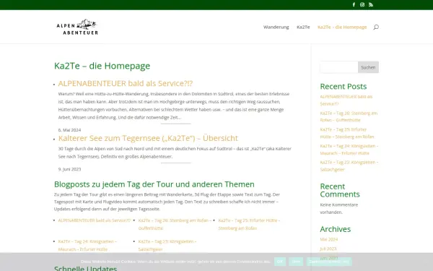This screenshot has height=271, width=433.
Task: Accept cookies with the OK button
Action: click(280, 262)
